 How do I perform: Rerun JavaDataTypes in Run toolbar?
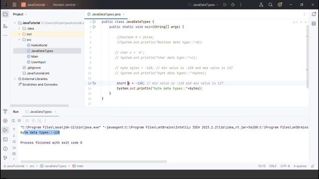pyautogui.click(x=13, y=121)
